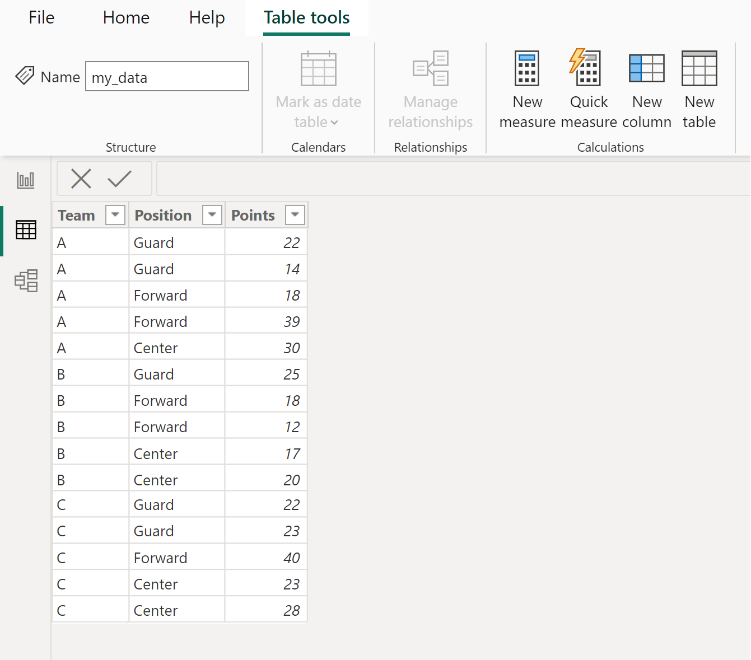Click the Manage relationships icon
Viewport: 751px width, 660px height.
tap(430, 67)
